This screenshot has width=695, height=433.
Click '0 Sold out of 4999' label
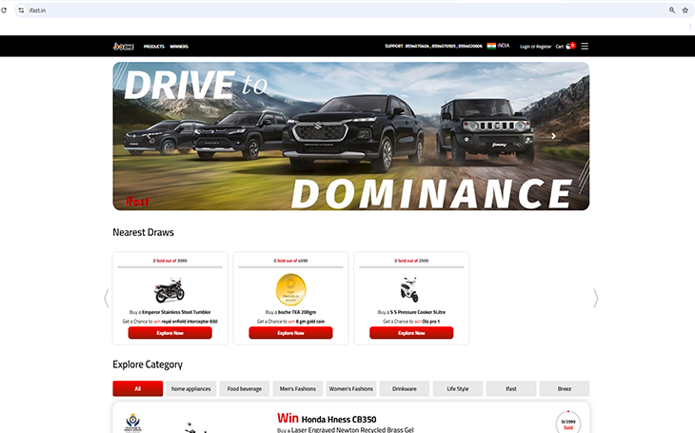[x=290, y=261]
